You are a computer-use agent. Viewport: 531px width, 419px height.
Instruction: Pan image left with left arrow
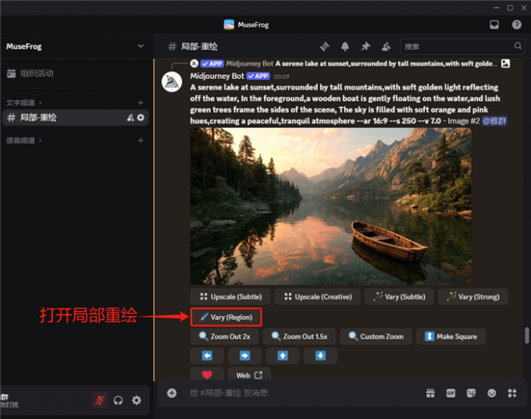[x=207, y=356]
